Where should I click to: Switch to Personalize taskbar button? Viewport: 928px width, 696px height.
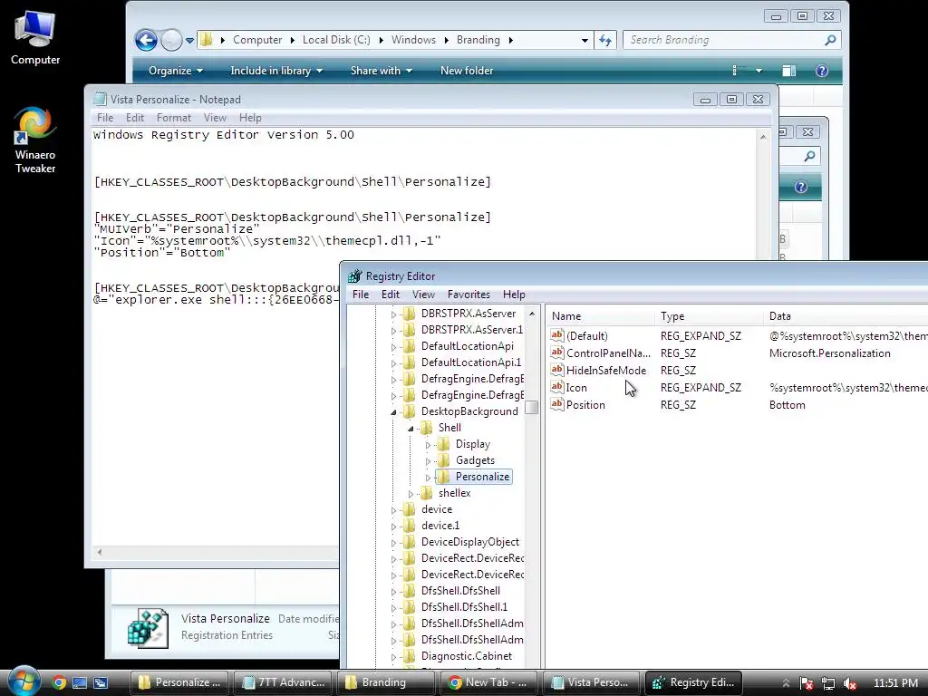[x=179, y=682]
